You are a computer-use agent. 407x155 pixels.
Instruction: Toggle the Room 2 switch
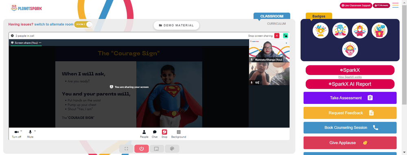coord(83,24)
